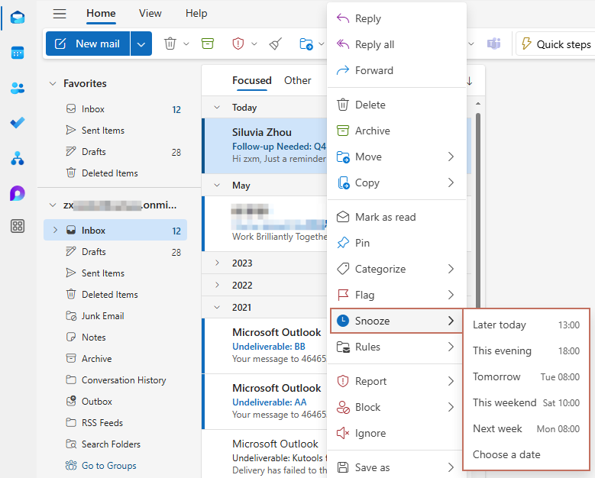This screenshot has height=478, width=595.
Task: Open the Copy submenu in context menu
Action: tap(396, 182)
